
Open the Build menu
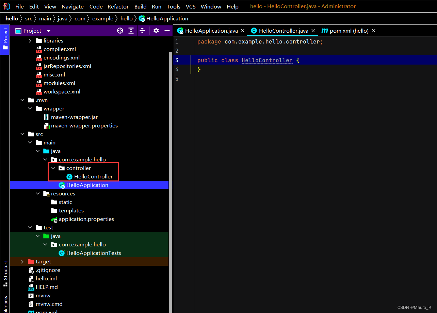(x=140, y=6)
